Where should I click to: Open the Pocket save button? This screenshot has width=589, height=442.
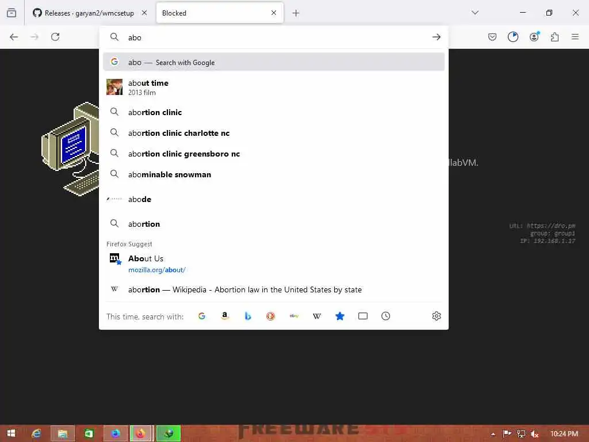[x=492, y=37]
